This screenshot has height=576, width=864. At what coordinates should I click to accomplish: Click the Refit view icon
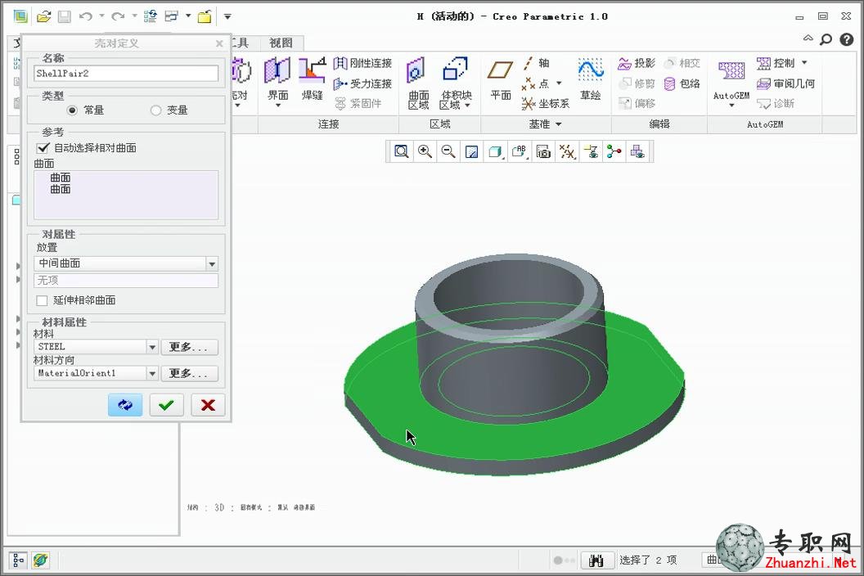click(401, 151)
